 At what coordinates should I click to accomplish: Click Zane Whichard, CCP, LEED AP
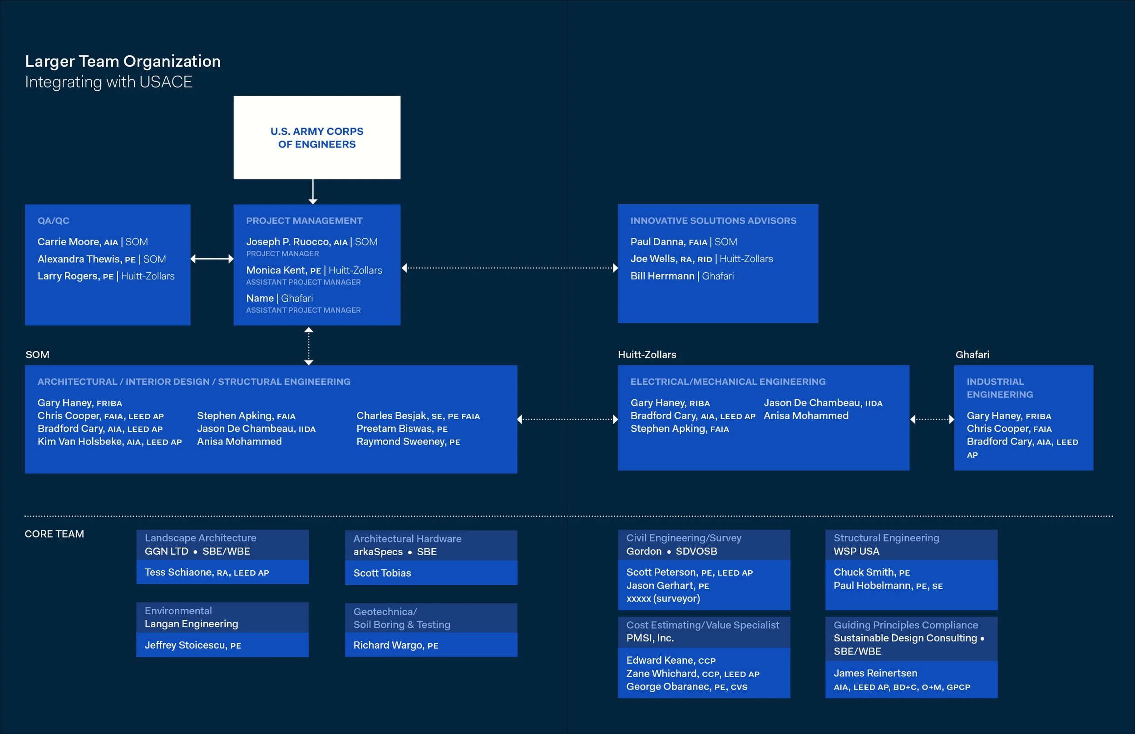(693, 674)
